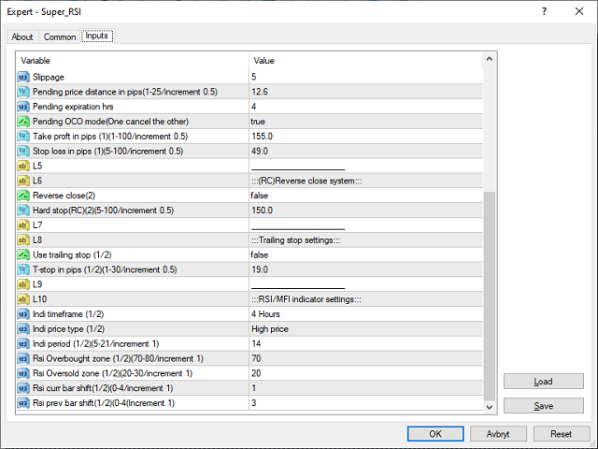Click the T-stop in pips icon
598x449 pixels.
[x=23, y=269]
